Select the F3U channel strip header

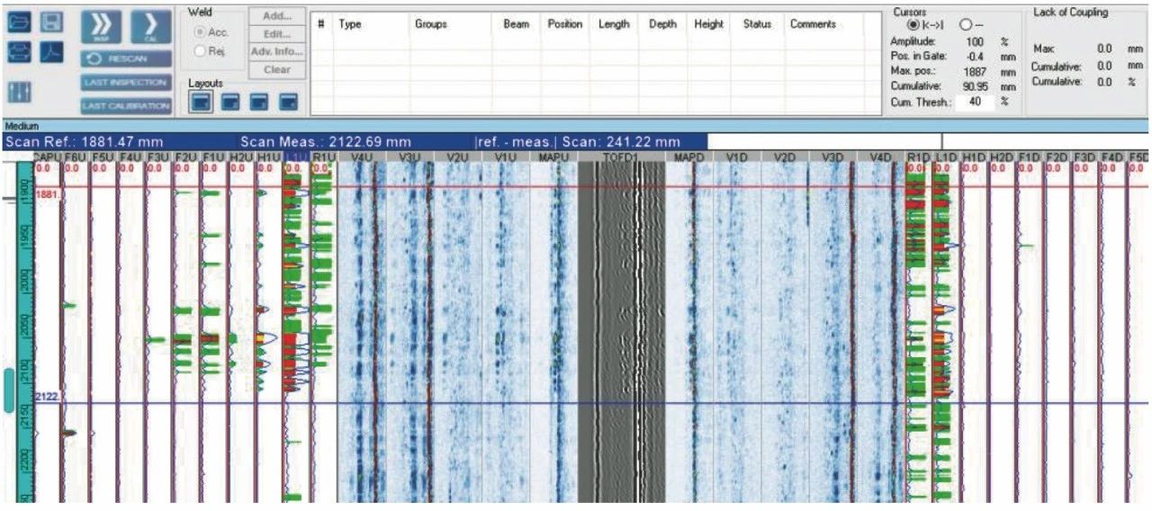[x=157, y=157]
